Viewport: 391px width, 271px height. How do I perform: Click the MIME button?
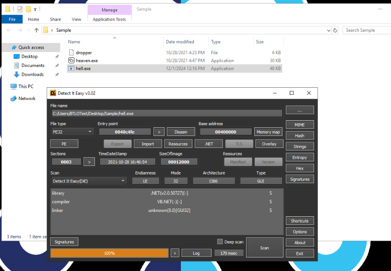pyautogui.click(x=300, y=125)
